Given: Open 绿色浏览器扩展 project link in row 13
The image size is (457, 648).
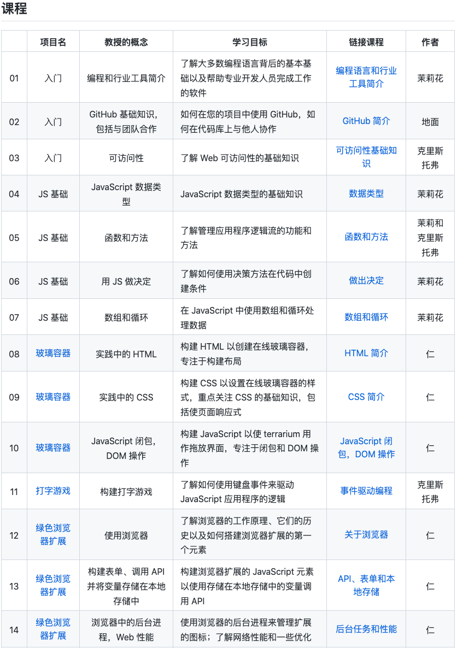Looking at the screenshot, I should pos(53,585).
